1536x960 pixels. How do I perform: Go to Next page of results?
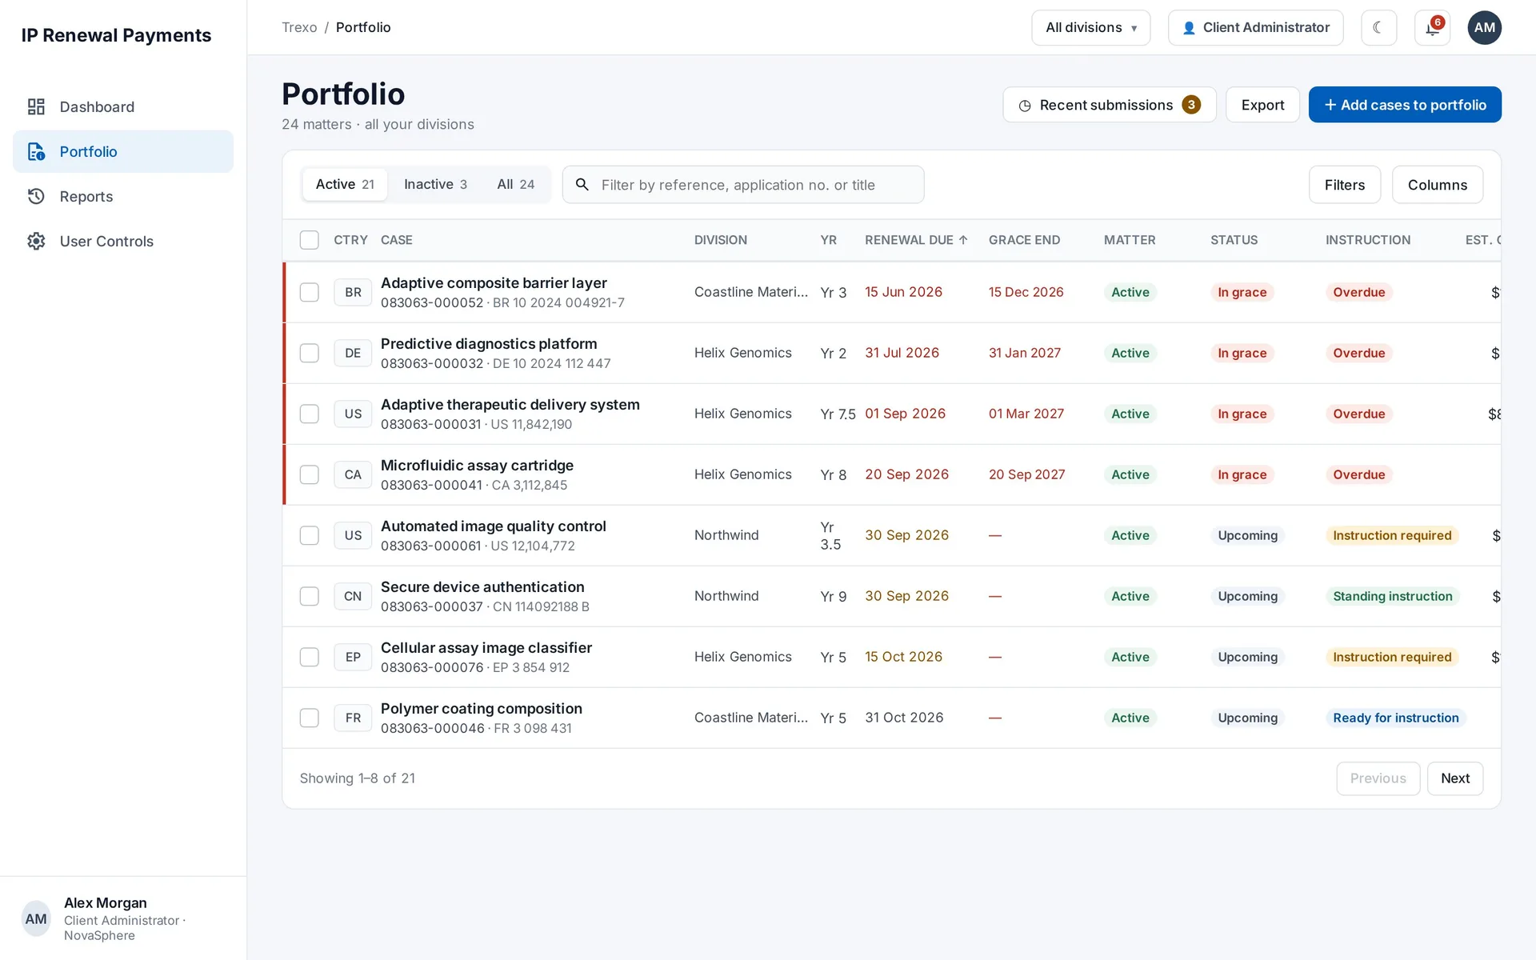[x=1454, y=778]
